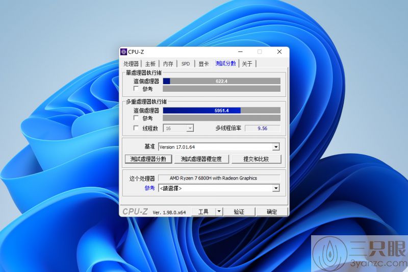Click the 提交和比較 button

pos(257,159)
